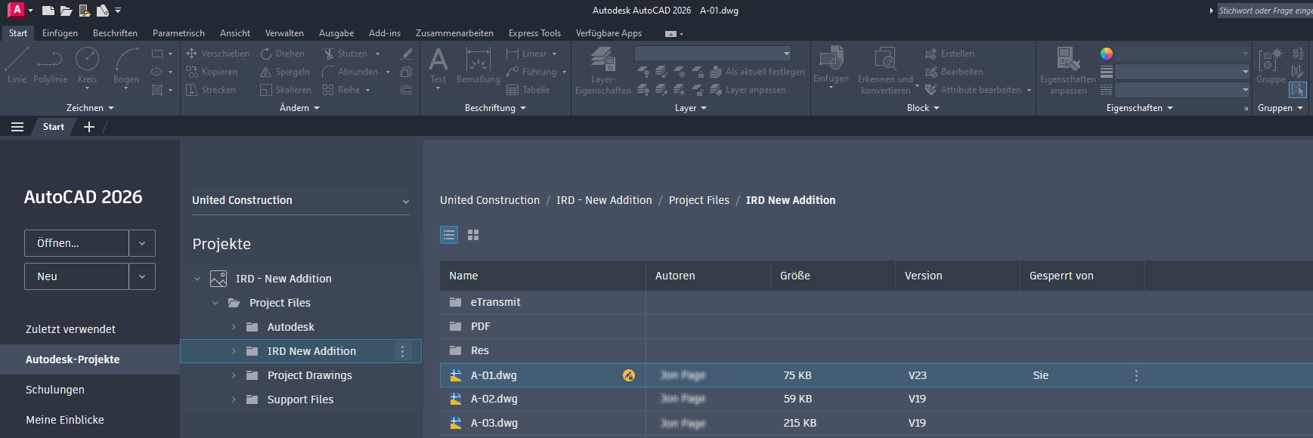
Task: Click Layer anpassen button
Action: (x=748, y=90)
